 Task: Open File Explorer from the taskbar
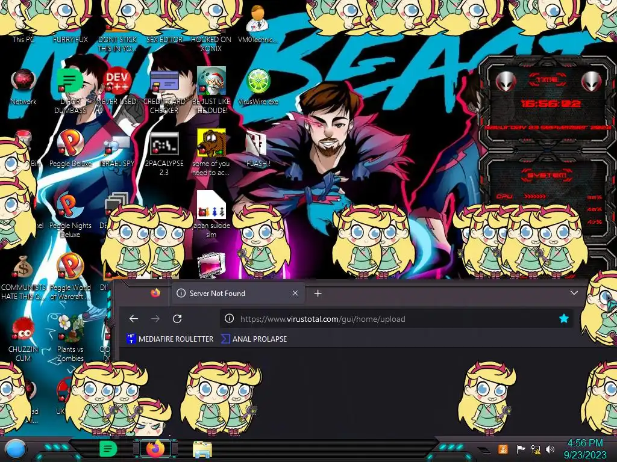[202, 449]
